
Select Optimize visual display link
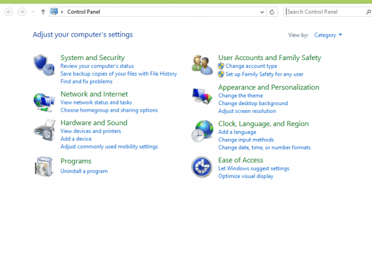tap(246, 176)
